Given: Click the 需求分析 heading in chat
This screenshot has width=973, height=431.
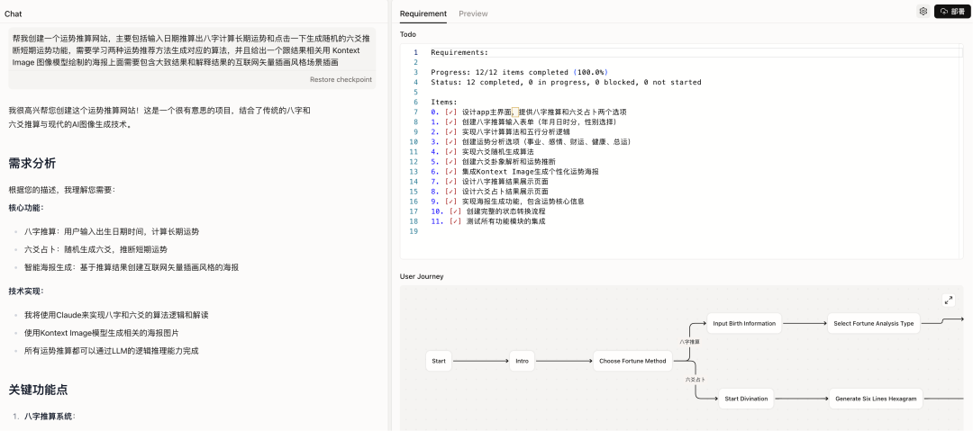Looking at the screenshot, I should pos(32,163).
